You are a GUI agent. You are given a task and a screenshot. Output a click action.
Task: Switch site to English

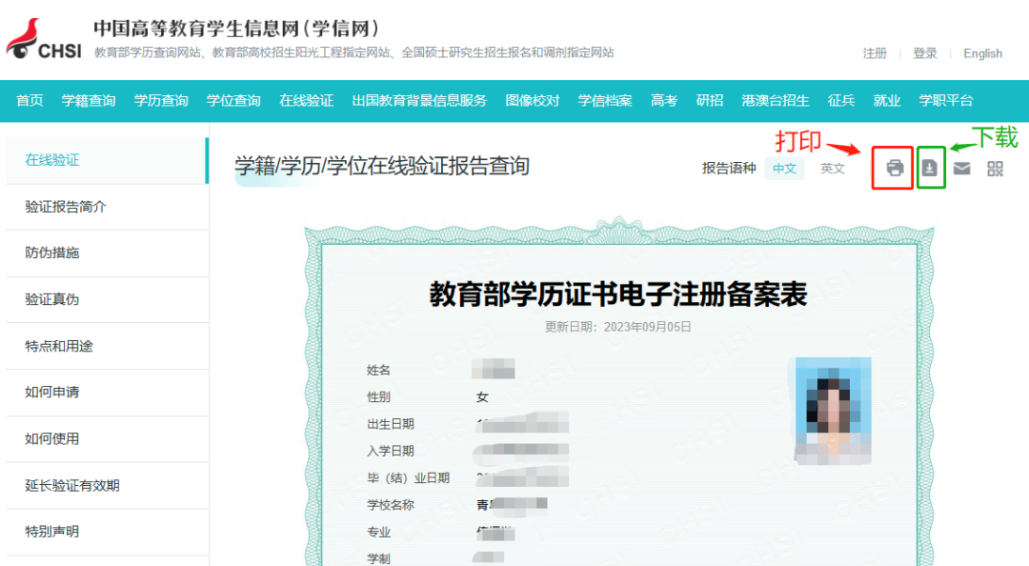982,53
